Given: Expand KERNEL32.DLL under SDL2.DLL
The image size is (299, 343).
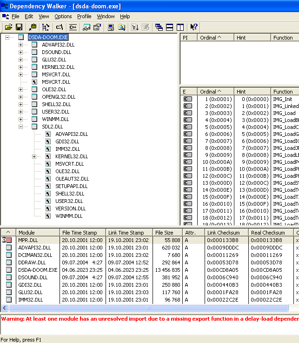Looking at the screenshot, I should point(34,156).
